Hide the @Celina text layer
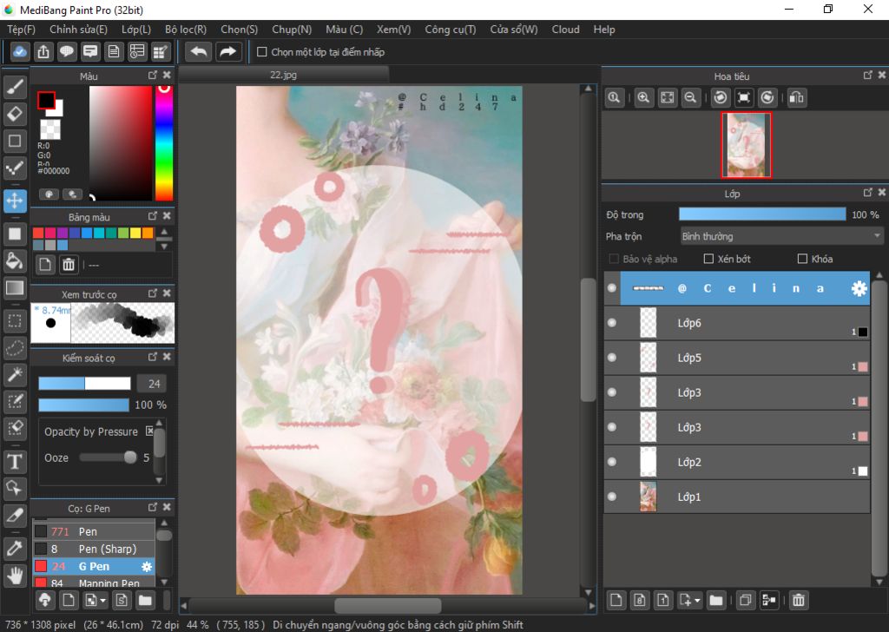 [612, 288]
